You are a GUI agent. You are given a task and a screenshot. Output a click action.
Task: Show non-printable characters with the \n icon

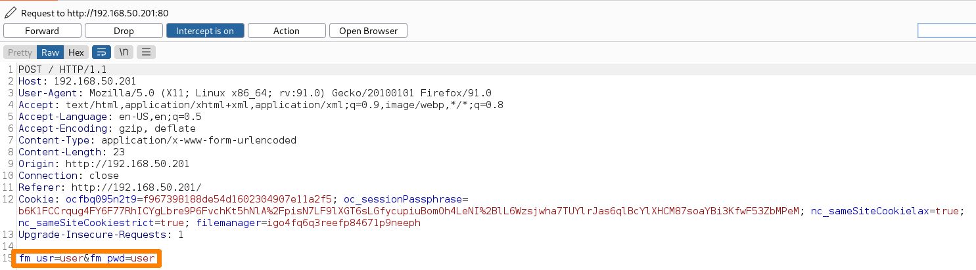pyautogui.click(x=124, y=52)
